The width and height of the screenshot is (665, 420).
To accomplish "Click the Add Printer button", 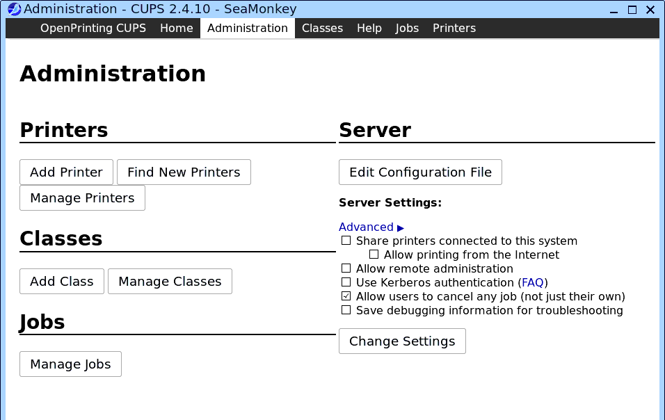I will tap(66, 172).
